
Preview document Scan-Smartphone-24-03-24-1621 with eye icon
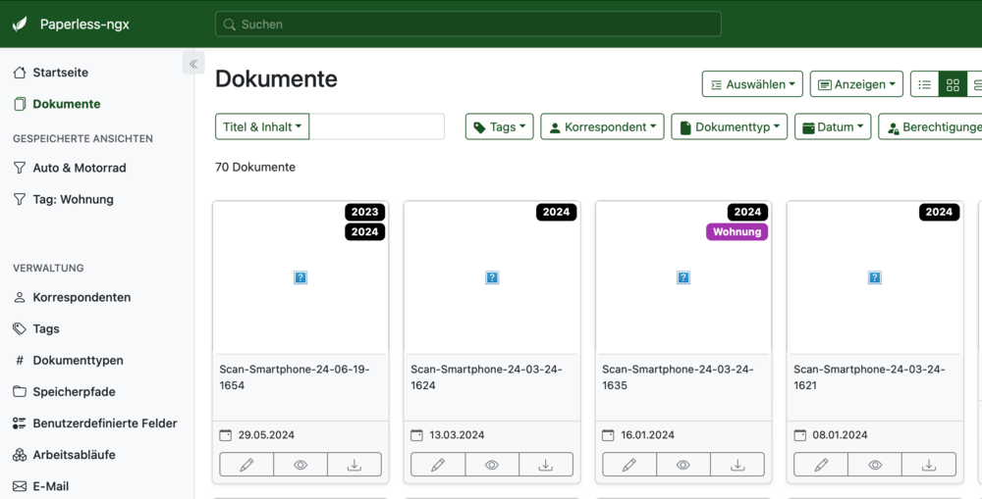875,465
